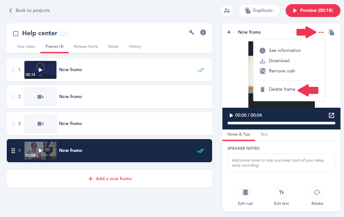Image resolution: width=344 pixels, height=217 pixels.
Task: Click the video progress bar
Action: pyautogui.click(x=281, y=123)
